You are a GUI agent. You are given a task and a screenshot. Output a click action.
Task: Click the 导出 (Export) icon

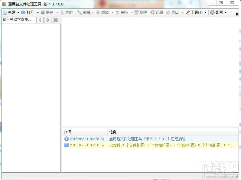(x=168, y=12)
